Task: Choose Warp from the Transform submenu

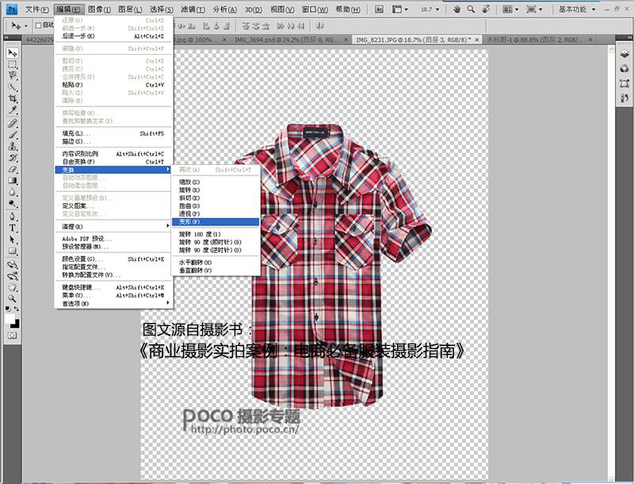Action: point(212,221)
